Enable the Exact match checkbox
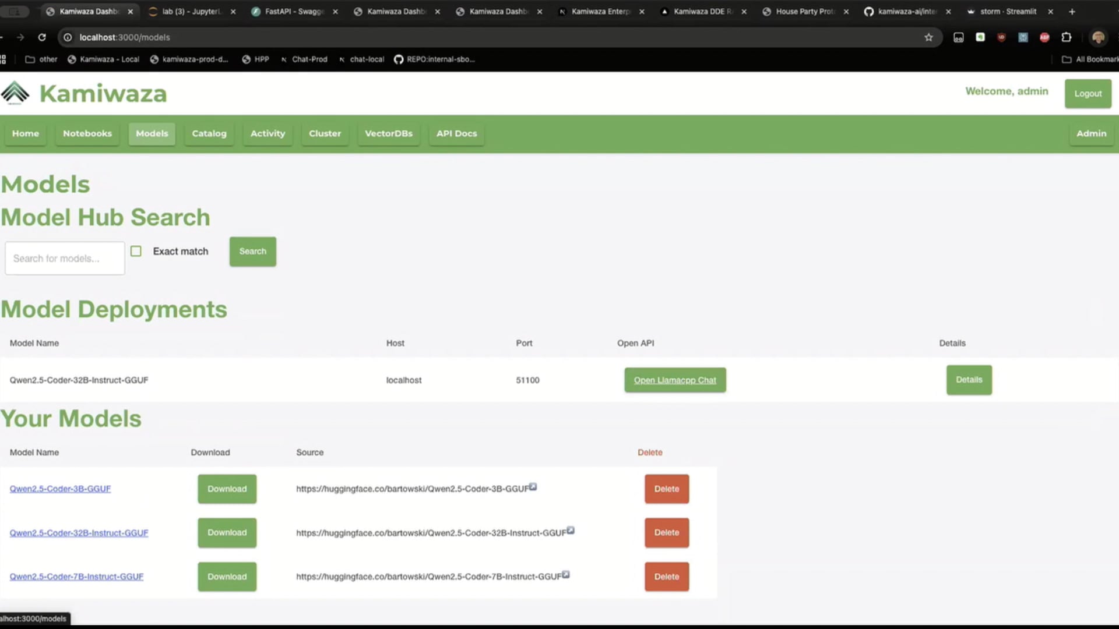Image resolution: width=1119 pixels, height=629 pixels. [135, 251]
